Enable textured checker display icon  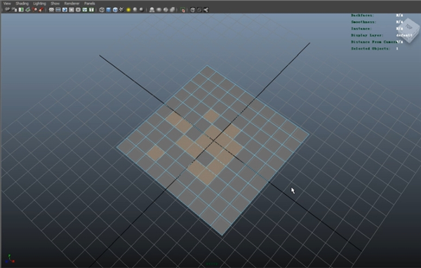121,10
